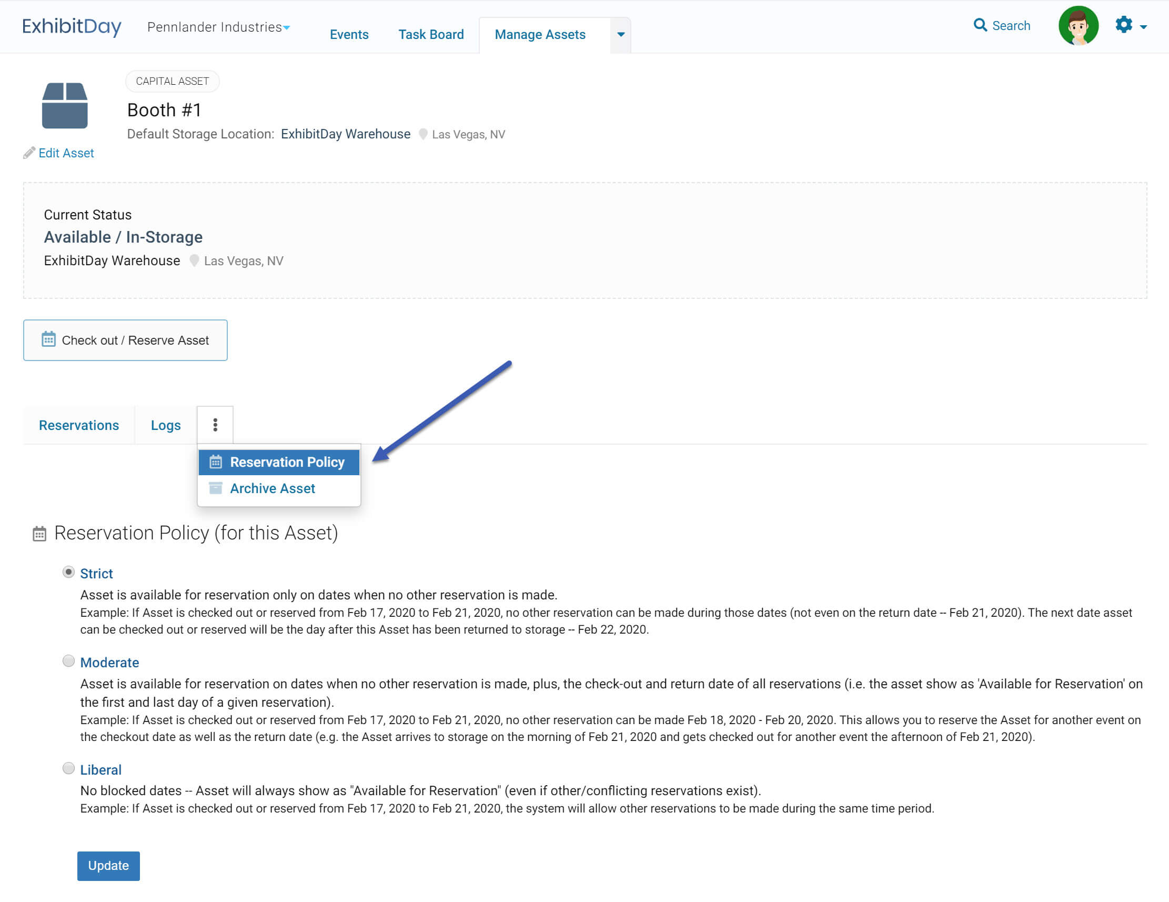Open the ExhibitDay Warehouse location link

click(x=345, y=134)
